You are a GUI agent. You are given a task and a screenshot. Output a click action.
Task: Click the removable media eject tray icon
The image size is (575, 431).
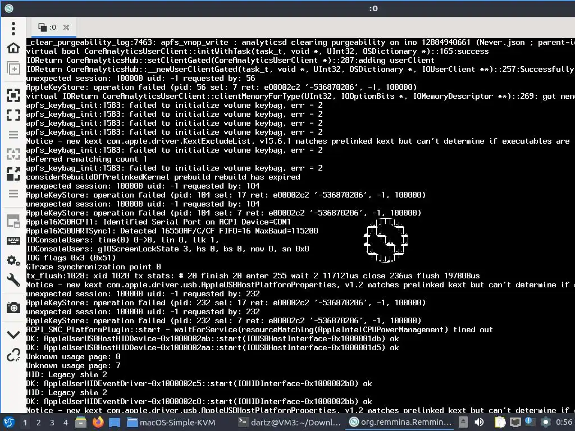[463, 422]
